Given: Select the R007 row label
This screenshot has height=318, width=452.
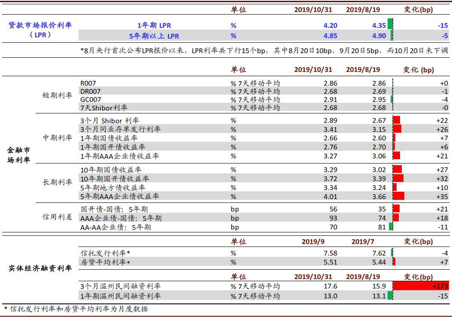Looking at the screenshot, I should pyautogui.click(x=88, y=83).
